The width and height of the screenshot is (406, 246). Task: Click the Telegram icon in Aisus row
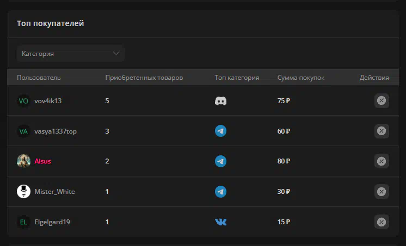(x=220, y=161)
